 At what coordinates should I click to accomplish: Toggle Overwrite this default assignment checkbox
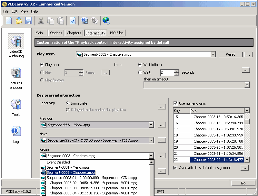(x=175, y=168)
